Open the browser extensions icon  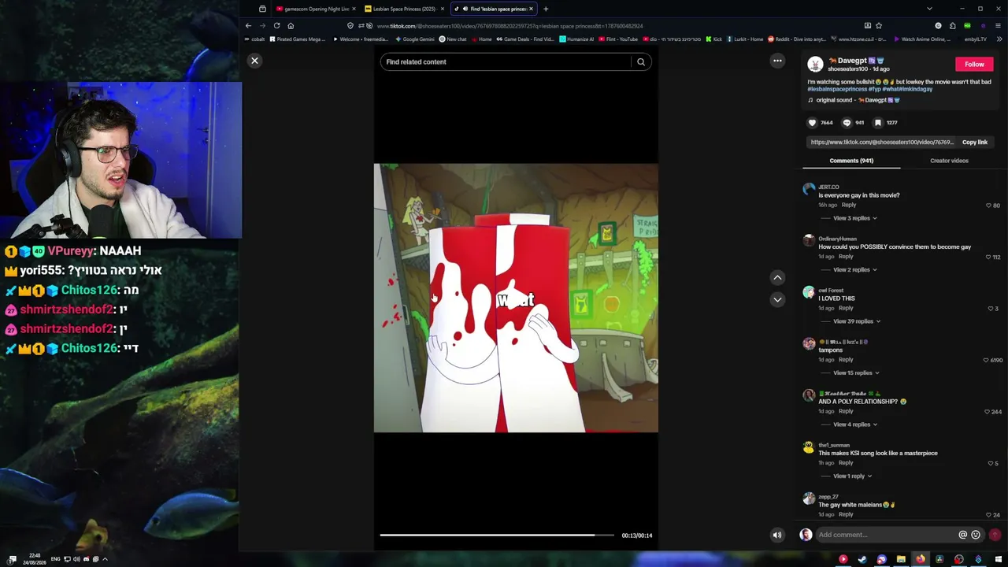(x=952, y=26)
